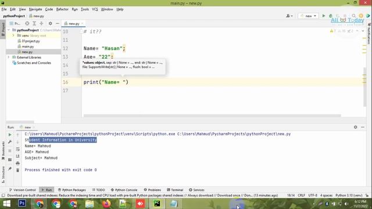
Task: Open the TODO tool window
Action: tap(98, 190)
